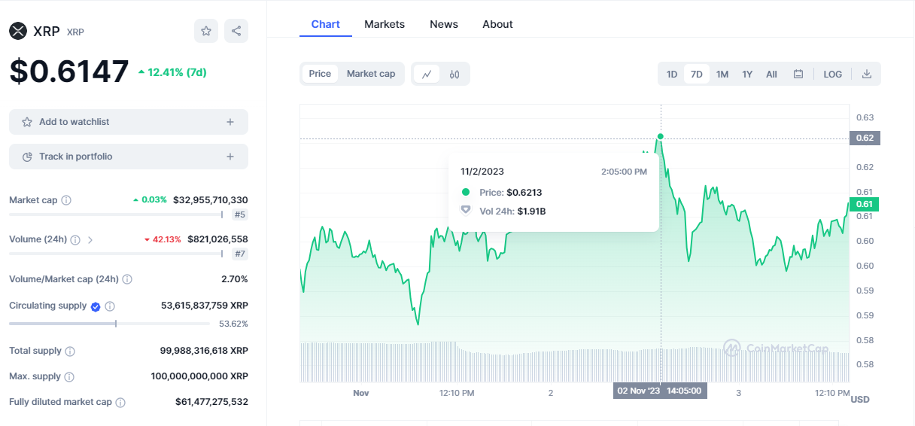The image size is (915, 426).
Task: Switch to the News tab
Action: pos(444,24)
